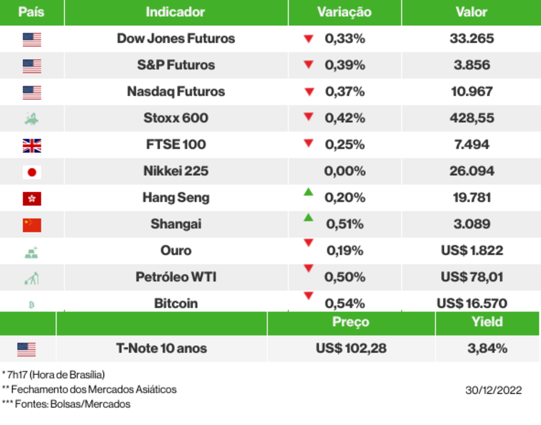The height and width of the screenshot is (425, 541).
Task: Select the Hong Kong flag beside Hang Seng
Action: point(32,199)
